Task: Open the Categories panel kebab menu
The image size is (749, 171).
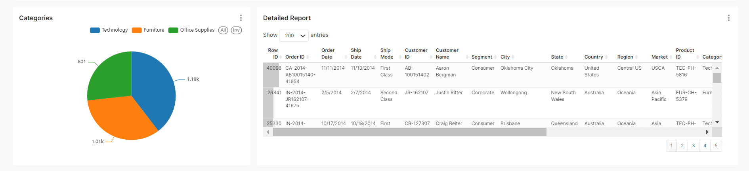Action: click(241, 18)
